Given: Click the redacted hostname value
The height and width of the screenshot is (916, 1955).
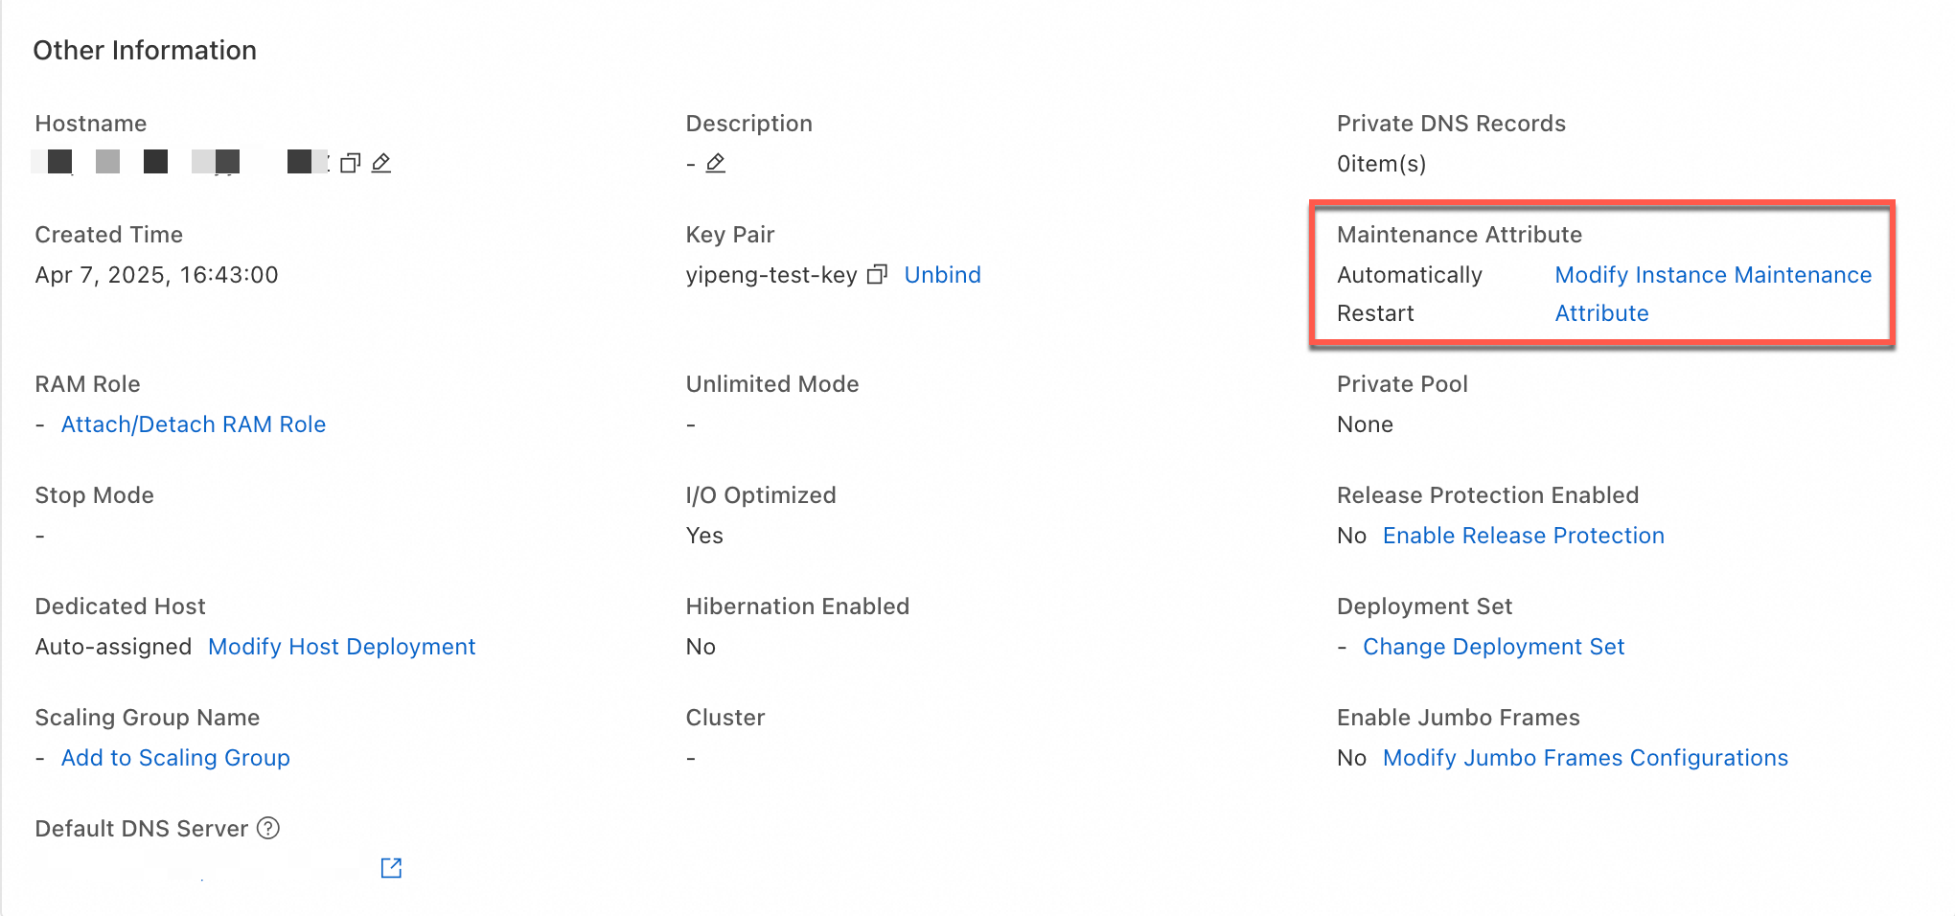Looking at the screenshot, I should click(180, 162).
